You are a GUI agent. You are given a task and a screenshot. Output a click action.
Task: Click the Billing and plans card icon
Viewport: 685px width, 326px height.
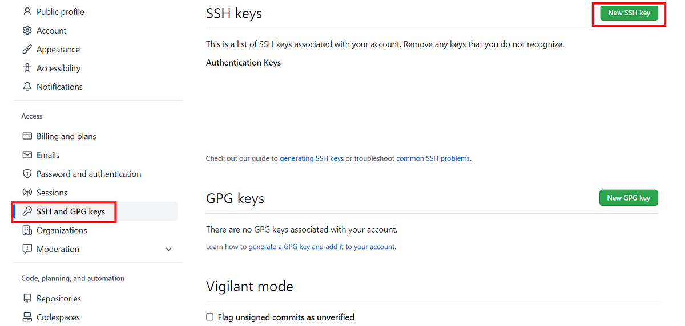(x=27, y=136)
